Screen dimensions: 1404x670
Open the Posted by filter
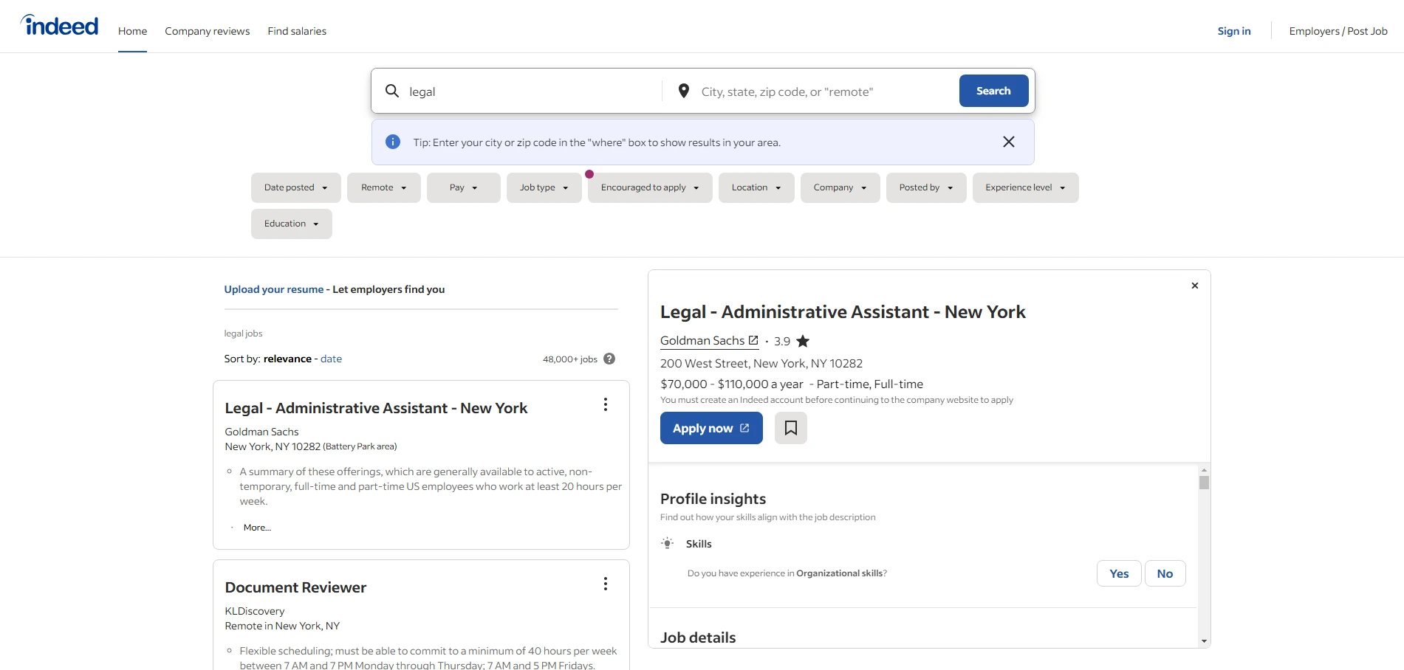tap(926, 187)
